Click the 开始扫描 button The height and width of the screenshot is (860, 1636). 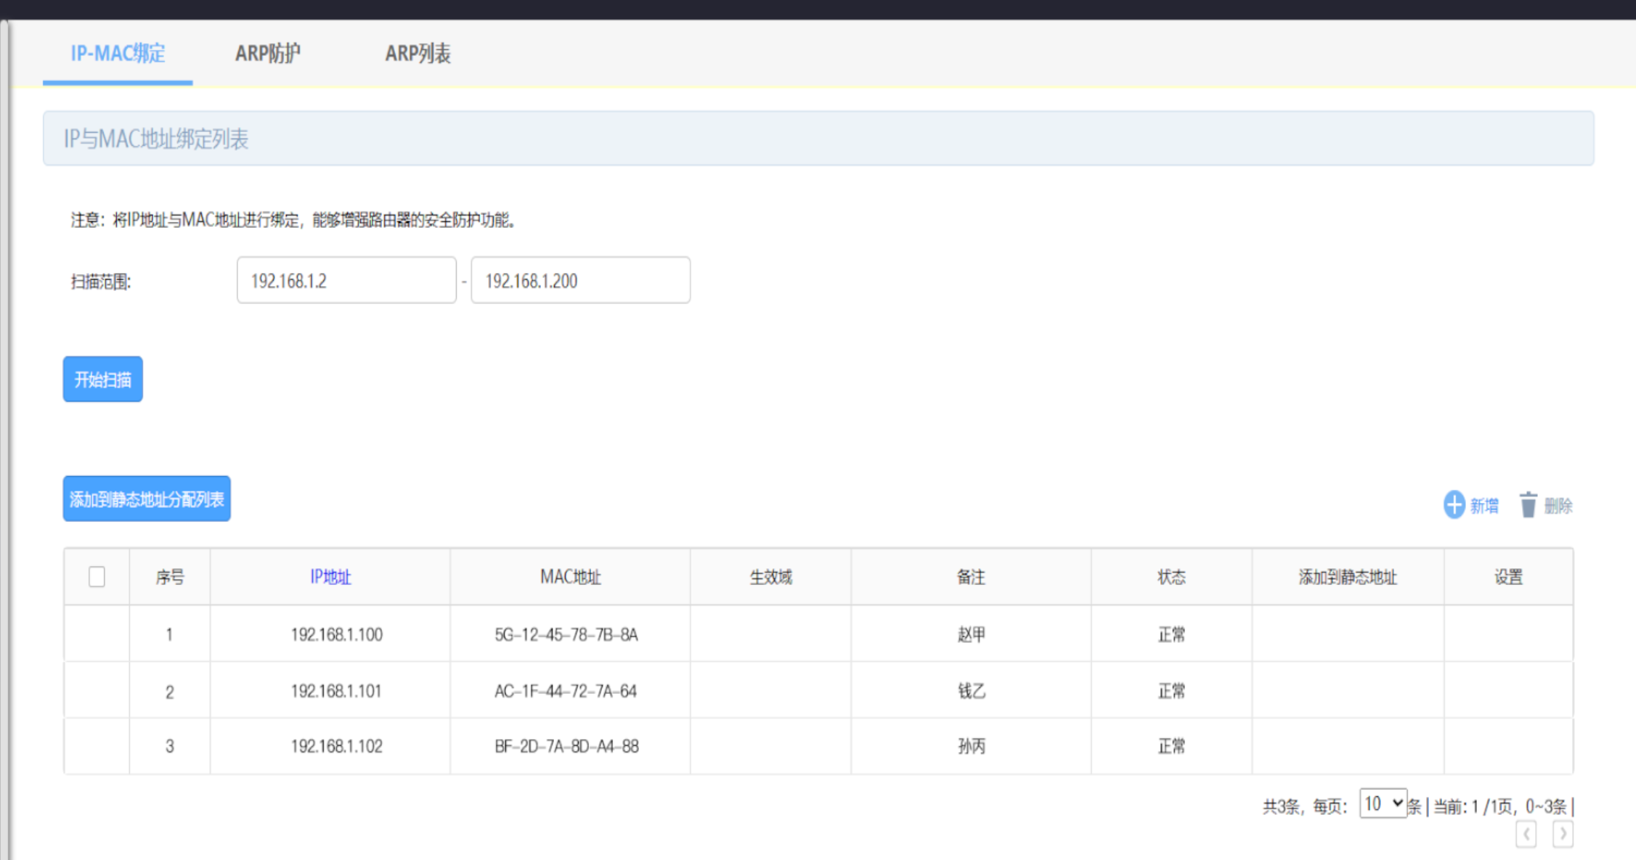102,379
